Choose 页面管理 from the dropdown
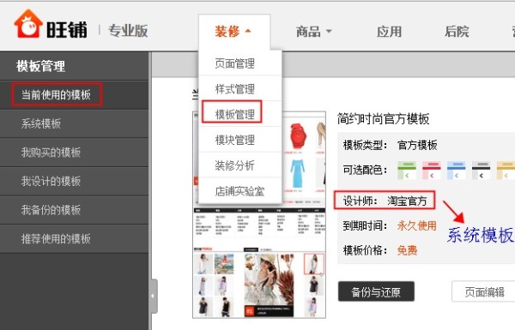 tap(234, 63)
